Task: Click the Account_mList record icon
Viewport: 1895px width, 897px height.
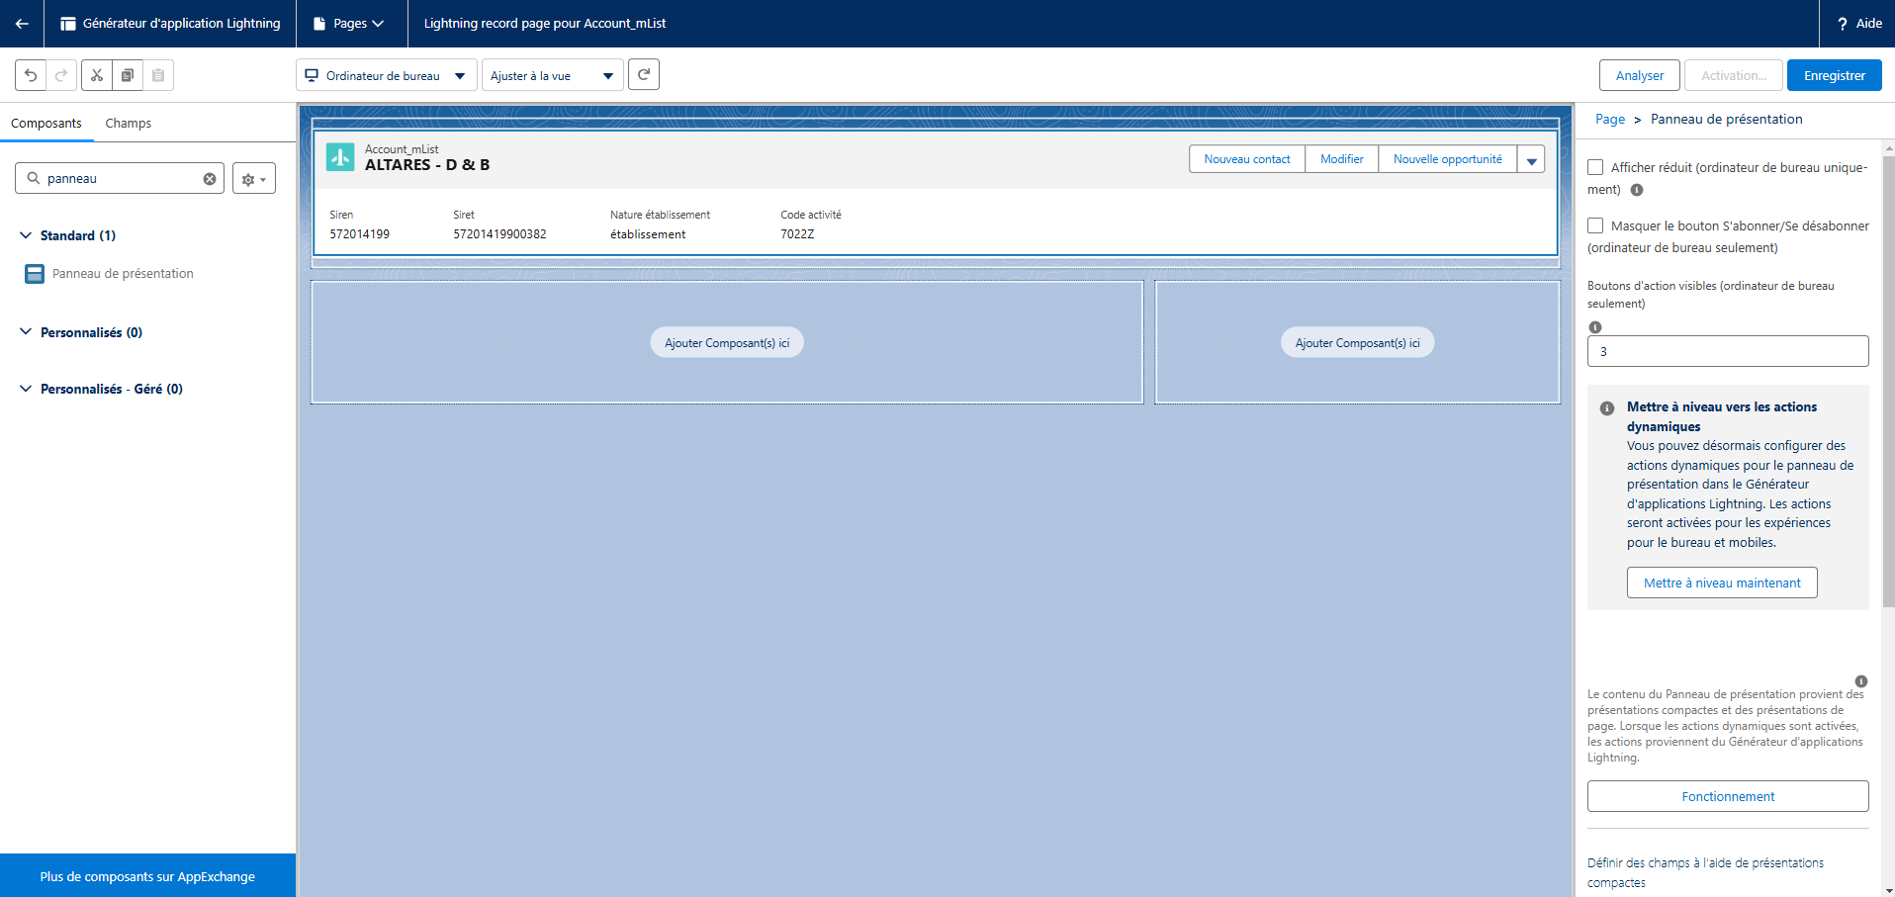Action: (340, 157)
